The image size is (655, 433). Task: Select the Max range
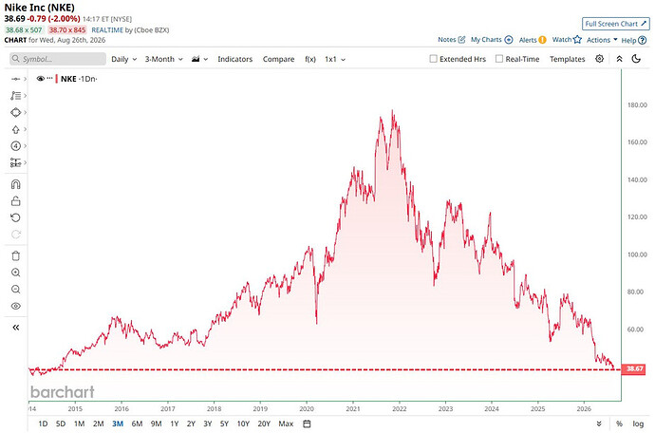tap(286, 424)
